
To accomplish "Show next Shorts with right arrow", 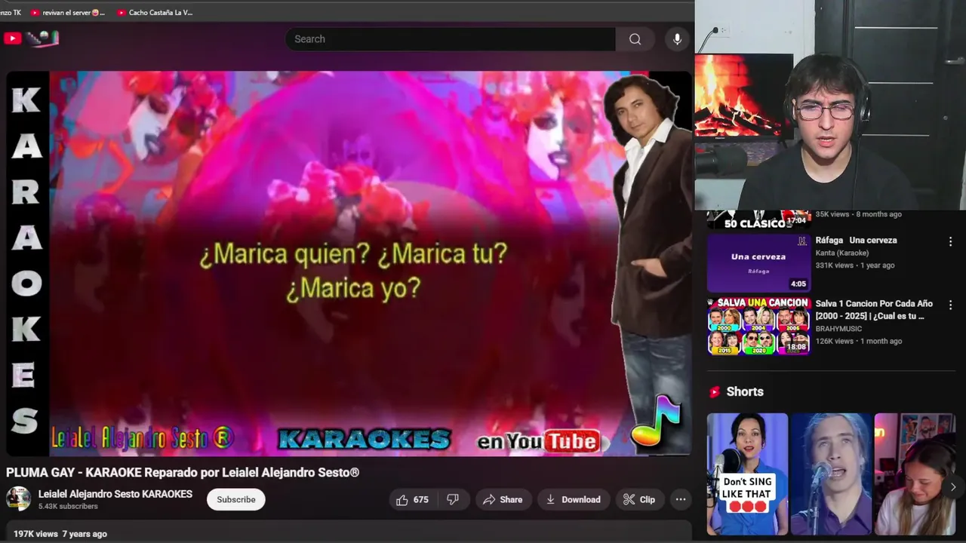I will click(952, 487).
